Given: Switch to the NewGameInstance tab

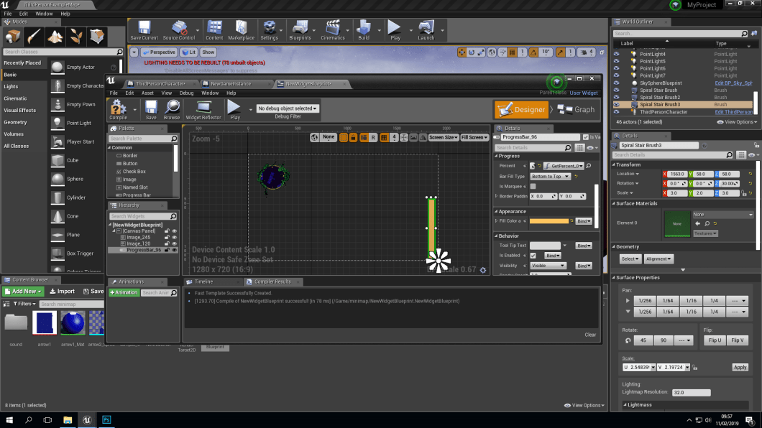Looking at the screenshot, I should click(x=230, y=84).
